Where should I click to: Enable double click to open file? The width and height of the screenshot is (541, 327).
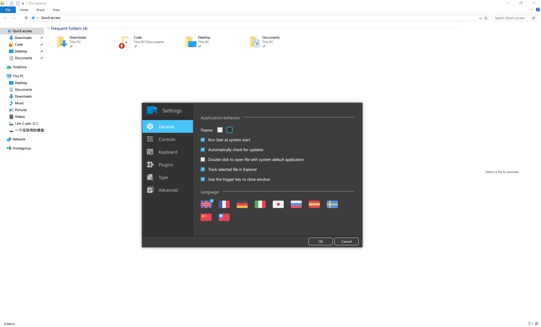pyautogui.click(x=203, y=160)
